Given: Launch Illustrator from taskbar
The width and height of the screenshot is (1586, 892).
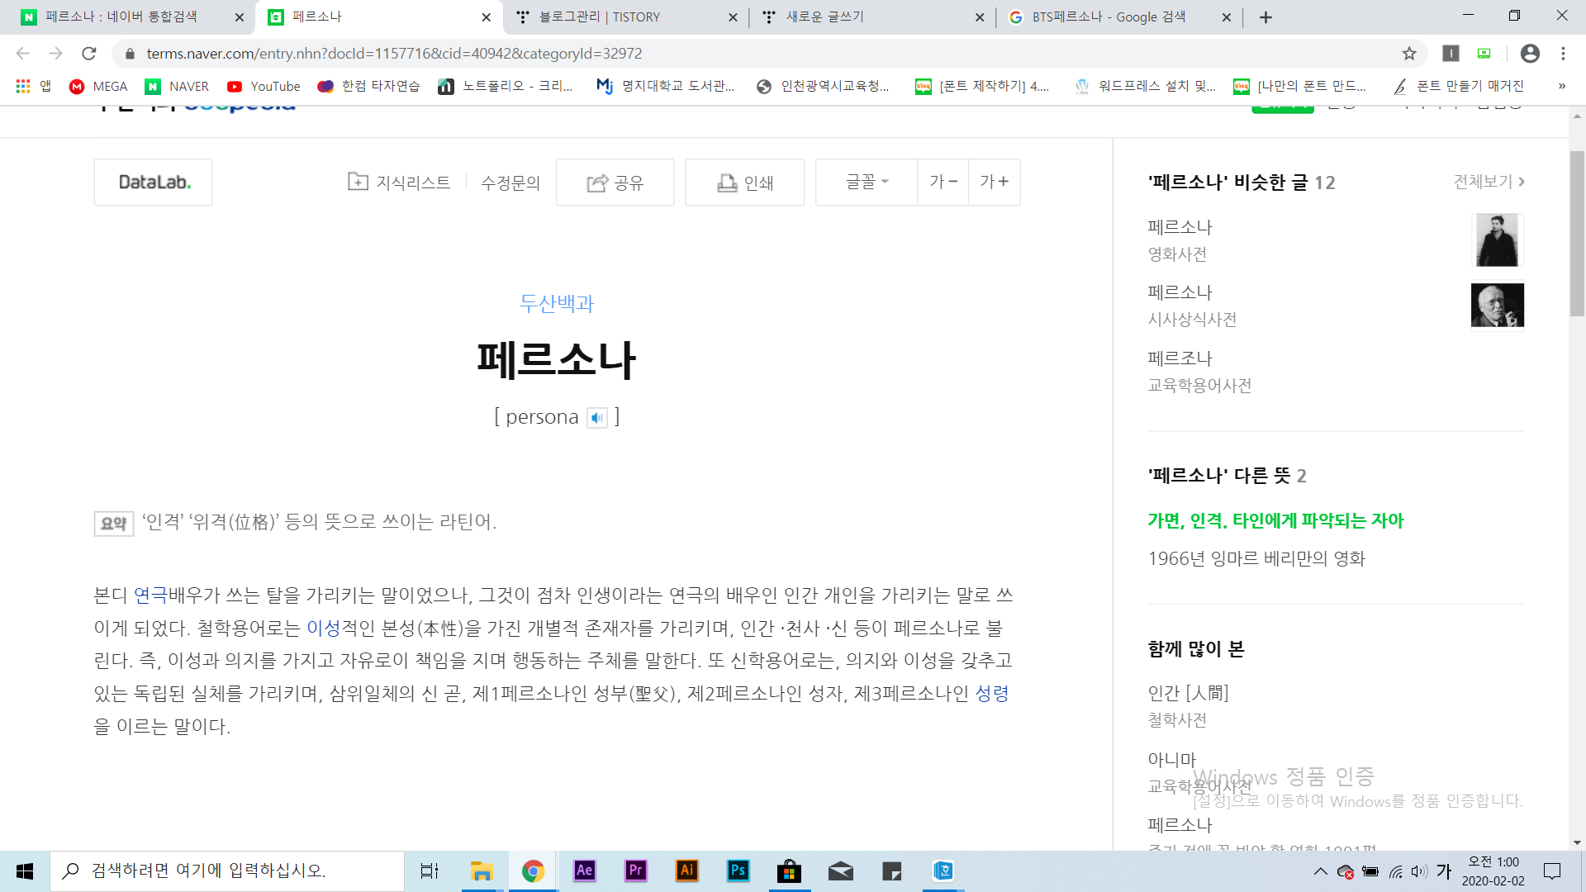Looking at the screenshot, I should [686, 871].
